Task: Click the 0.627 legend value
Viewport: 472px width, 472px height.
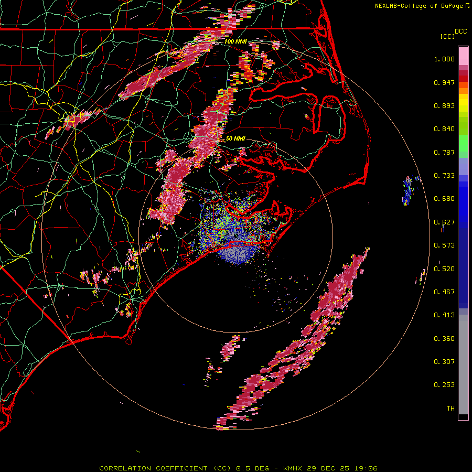Action: pos(444,222)
